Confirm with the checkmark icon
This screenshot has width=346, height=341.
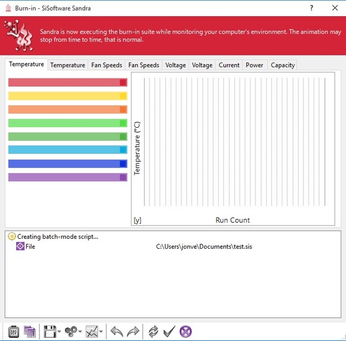tap(169, 332)
